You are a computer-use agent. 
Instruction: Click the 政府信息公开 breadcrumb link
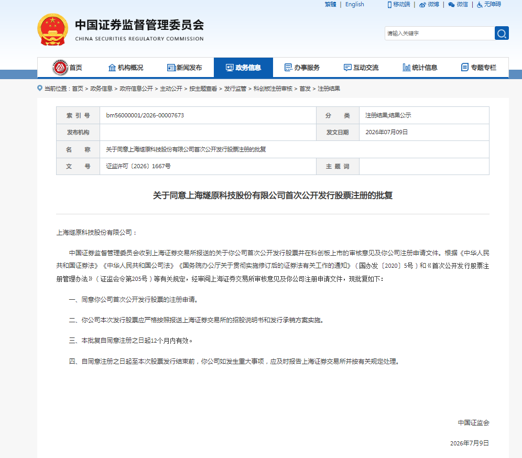click(136, 89)
